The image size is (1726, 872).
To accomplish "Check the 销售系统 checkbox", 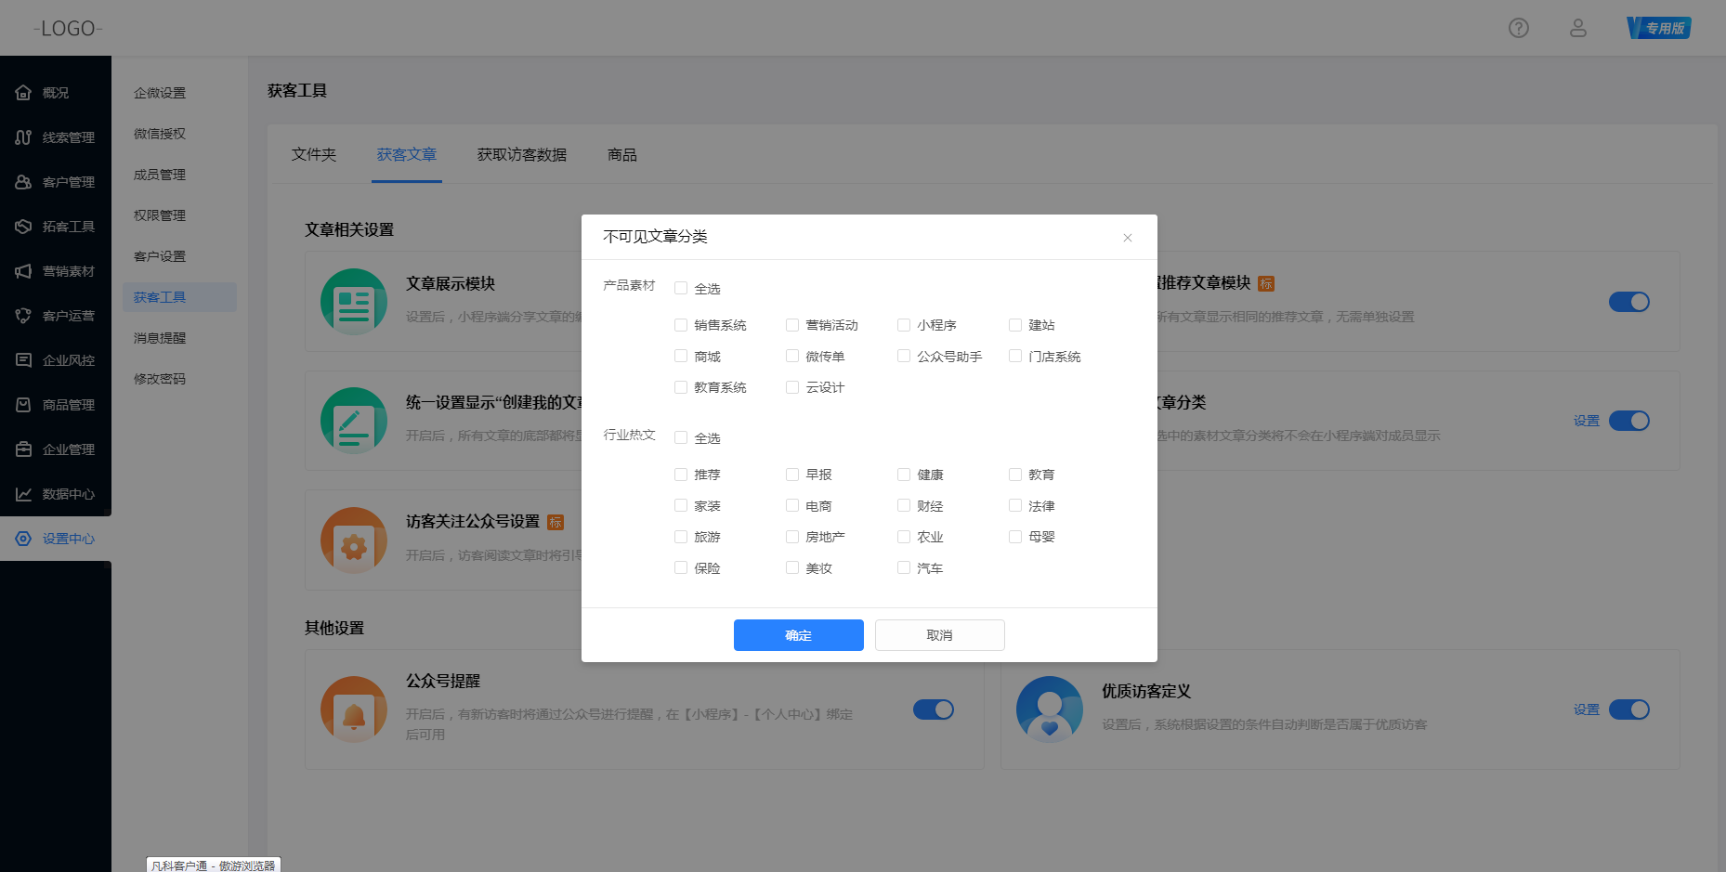I will [681, 325].
